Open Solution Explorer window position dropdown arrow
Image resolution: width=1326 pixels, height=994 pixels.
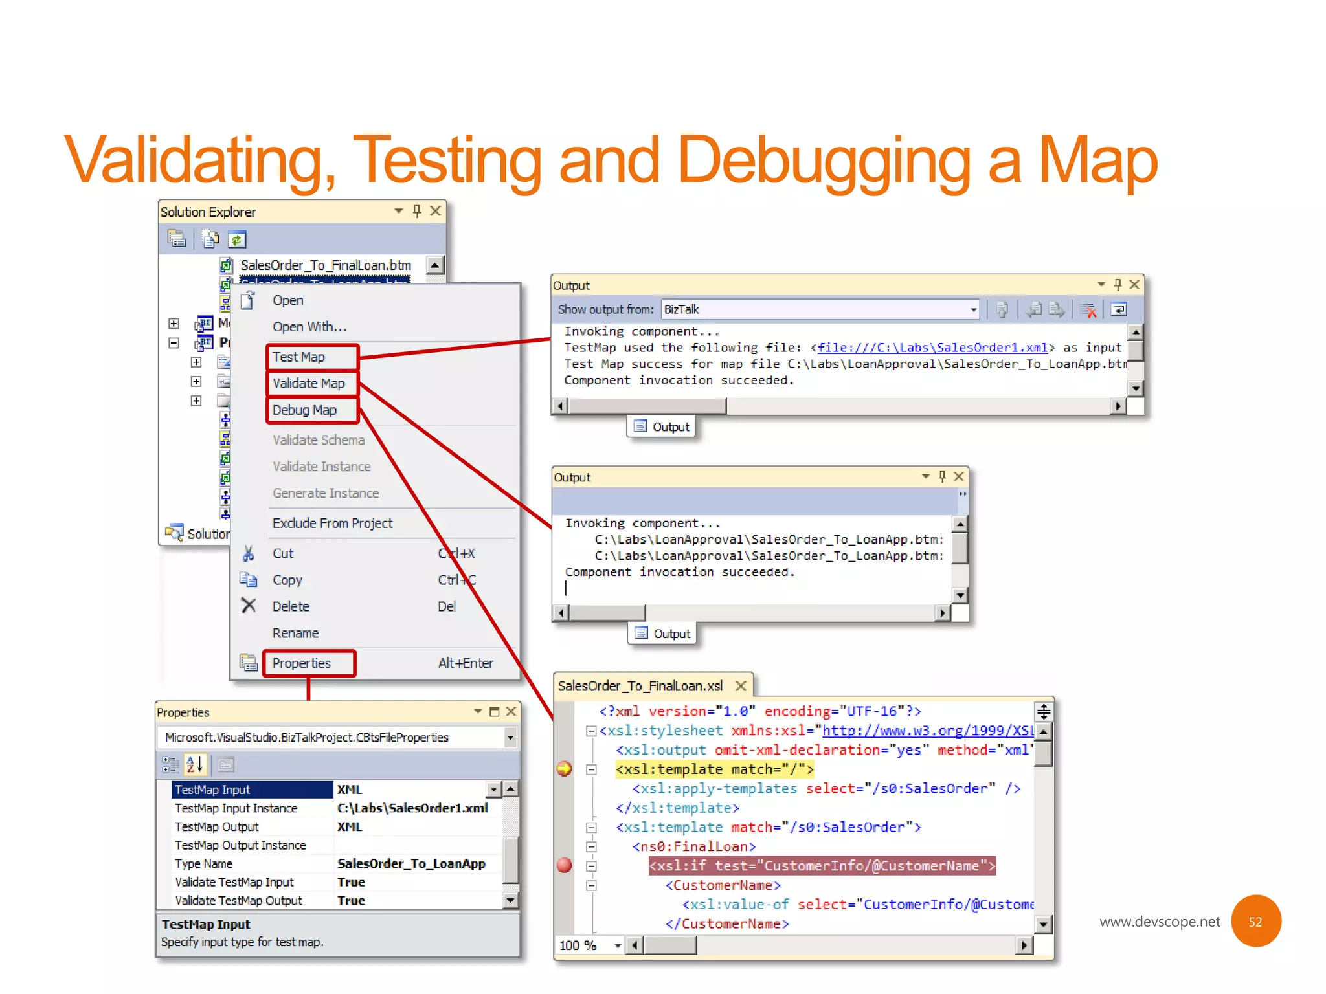pyautogui.click(x=399, y=211)
